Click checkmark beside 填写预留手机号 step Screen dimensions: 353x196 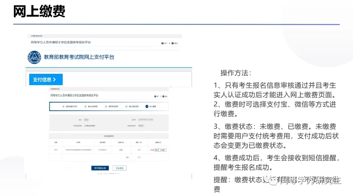click(x=63, y=106)
